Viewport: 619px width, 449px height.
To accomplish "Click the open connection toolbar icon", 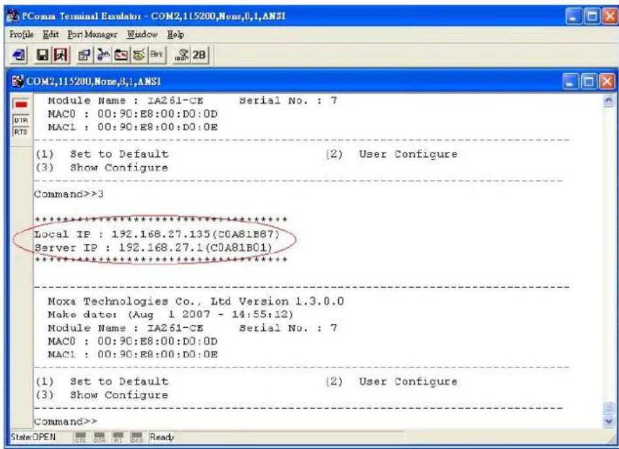I will [x=18, y=55].
